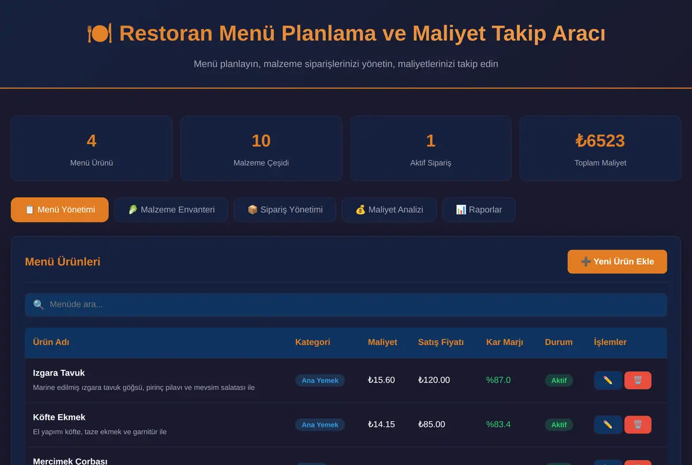Screen dimensions: 692x465
Task: Click the Köfte Ekmek description text
Action: (x=100, y=432)
